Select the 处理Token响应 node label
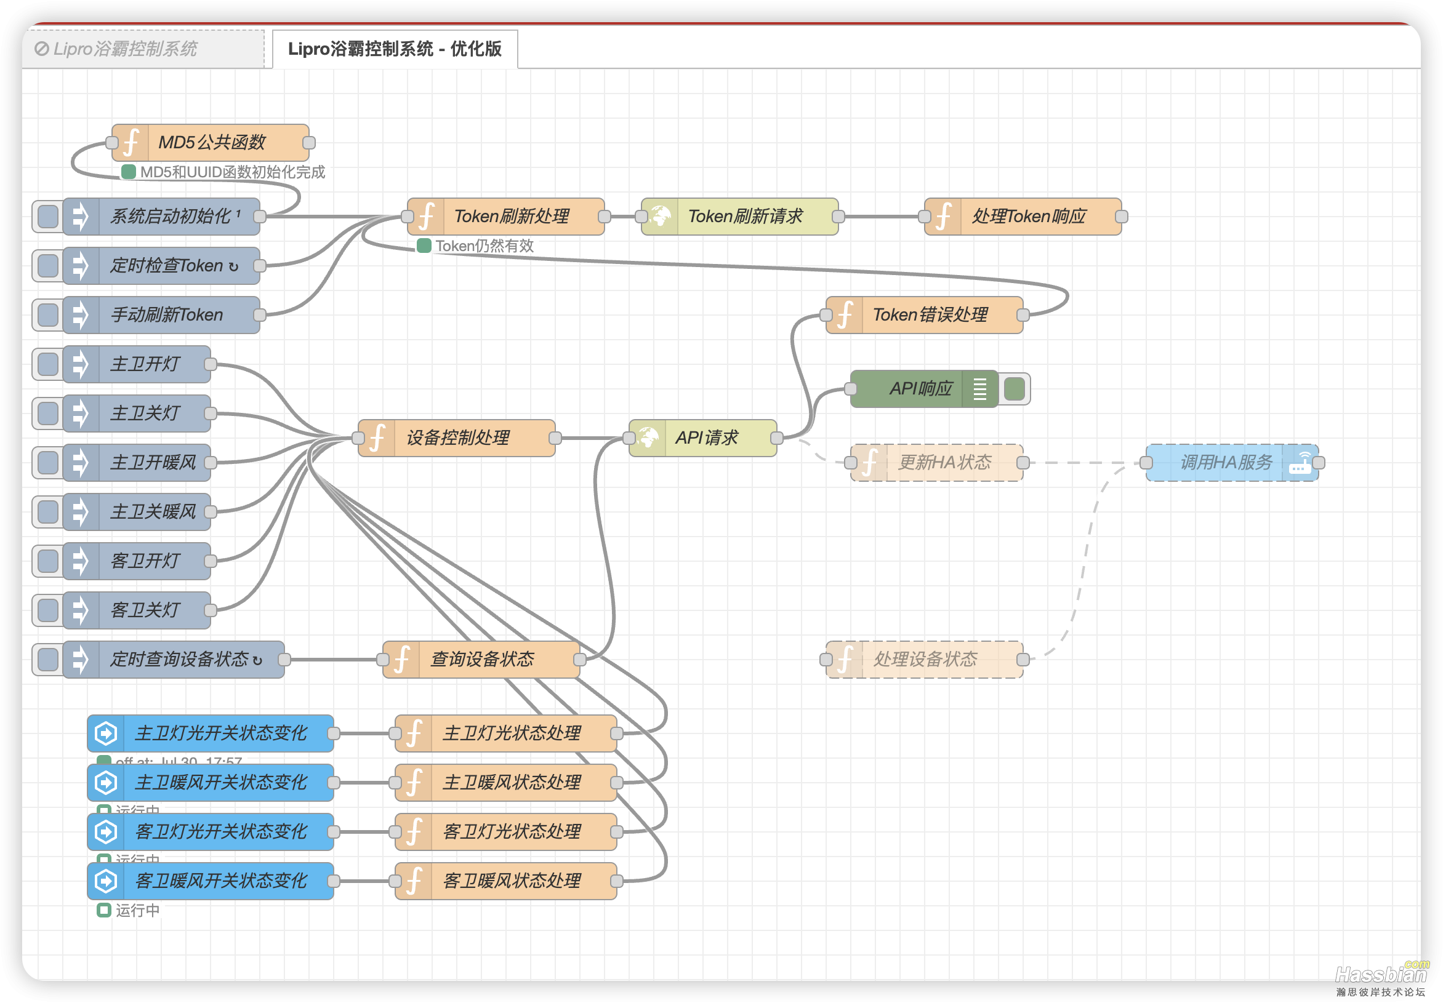This screenshot has height=1003, width=1443. point(1029,217)
